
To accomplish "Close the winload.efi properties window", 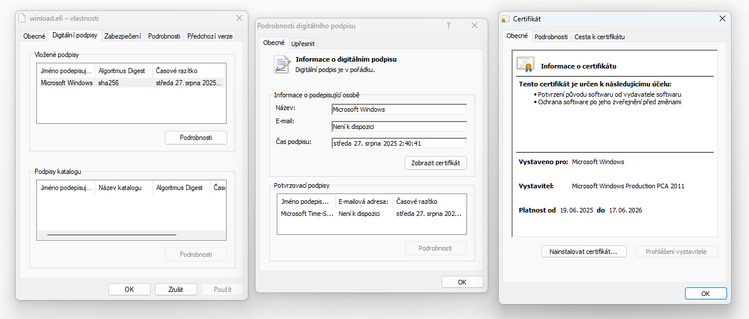I will (x=239, y=18).
